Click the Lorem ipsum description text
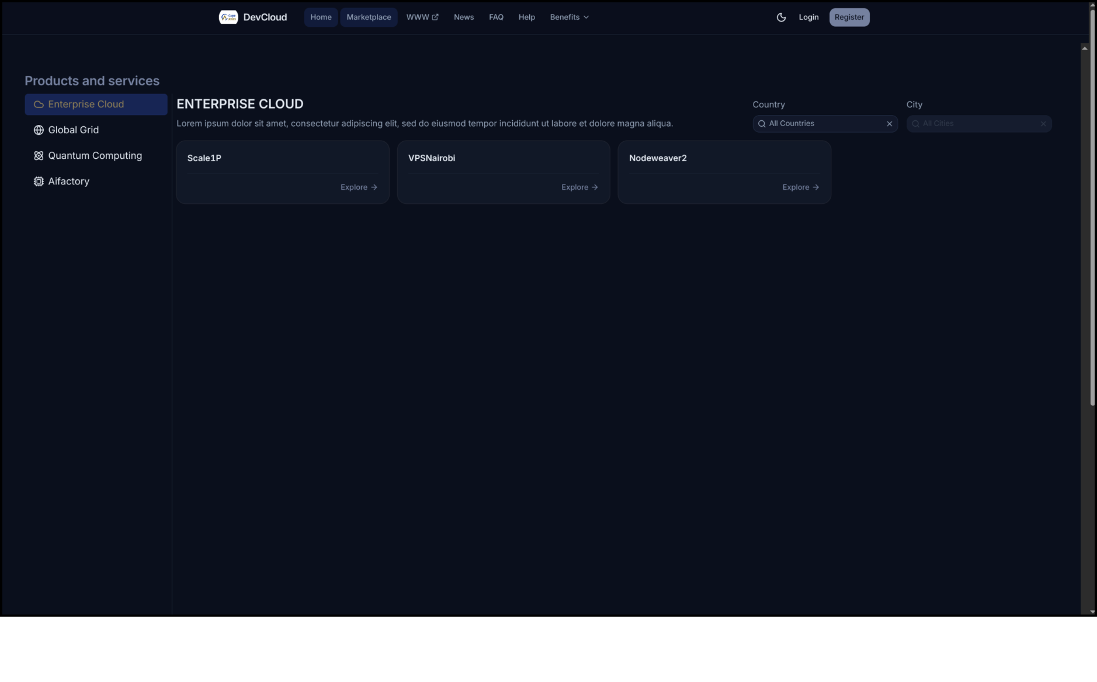Viewport: 1097px width, 682px height. [425, 124]
